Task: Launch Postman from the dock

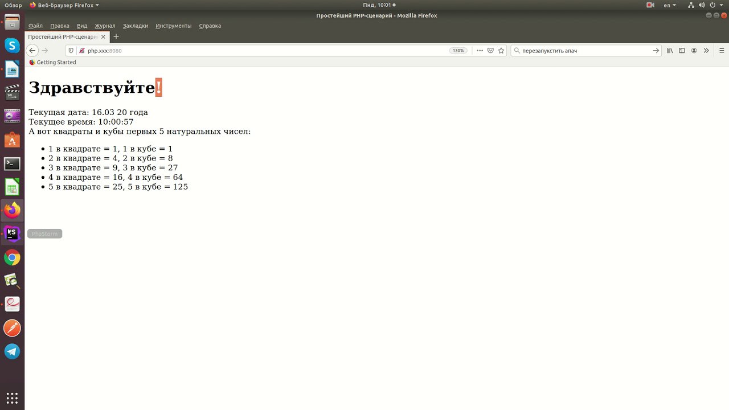Action: point(12,328)
